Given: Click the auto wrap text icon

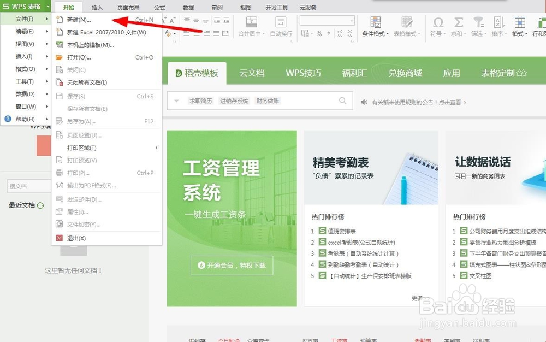Looking at the screenshot, I should point(281,22).
